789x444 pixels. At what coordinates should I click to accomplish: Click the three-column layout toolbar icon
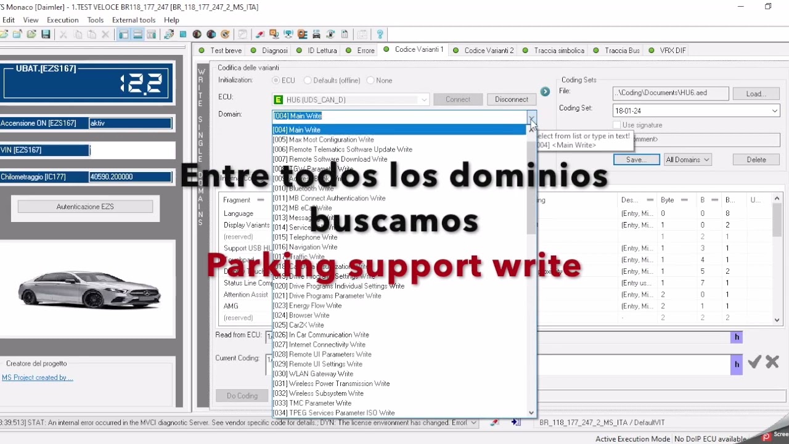coord(152,35)
